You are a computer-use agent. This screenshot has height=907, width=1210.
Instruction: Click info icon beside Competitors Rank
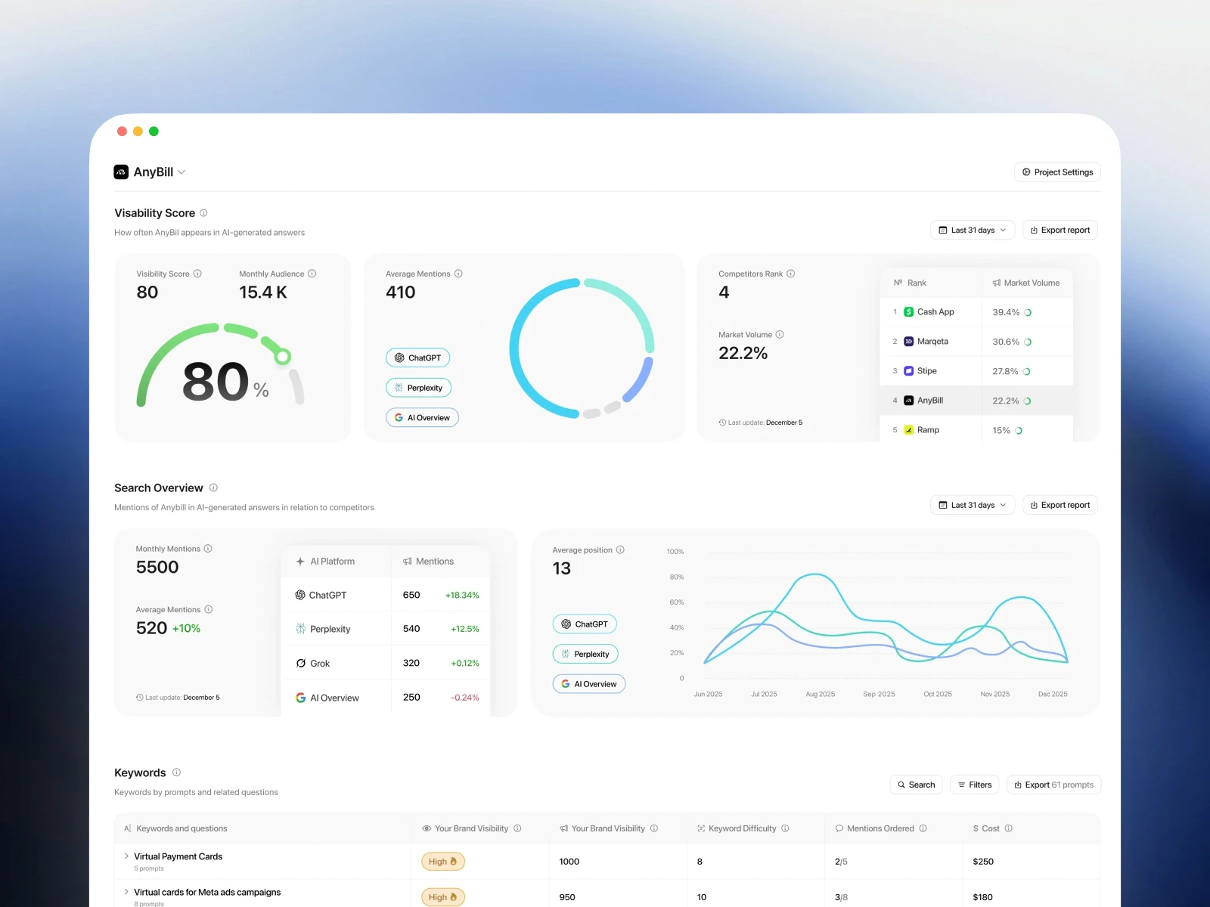[x=791, y=274]
